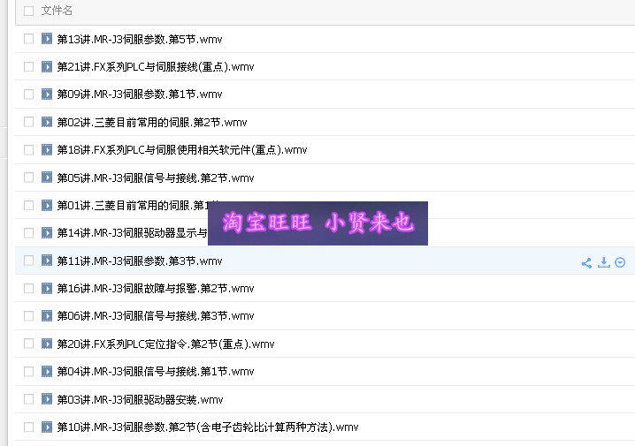Tick checkbox for 第09讲.MR-J3伺服参数.第1节
The image size is (635, 446).
pyautogui.click(x=28, y=94)
